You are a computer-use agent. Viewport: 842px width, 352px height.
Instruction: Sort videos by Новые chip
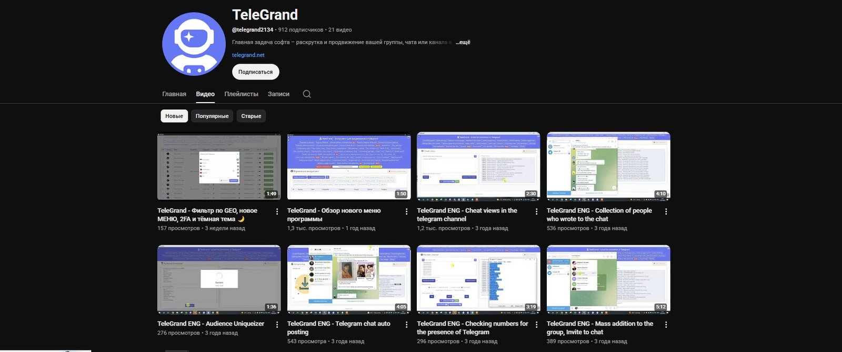[x=174, y=116]
